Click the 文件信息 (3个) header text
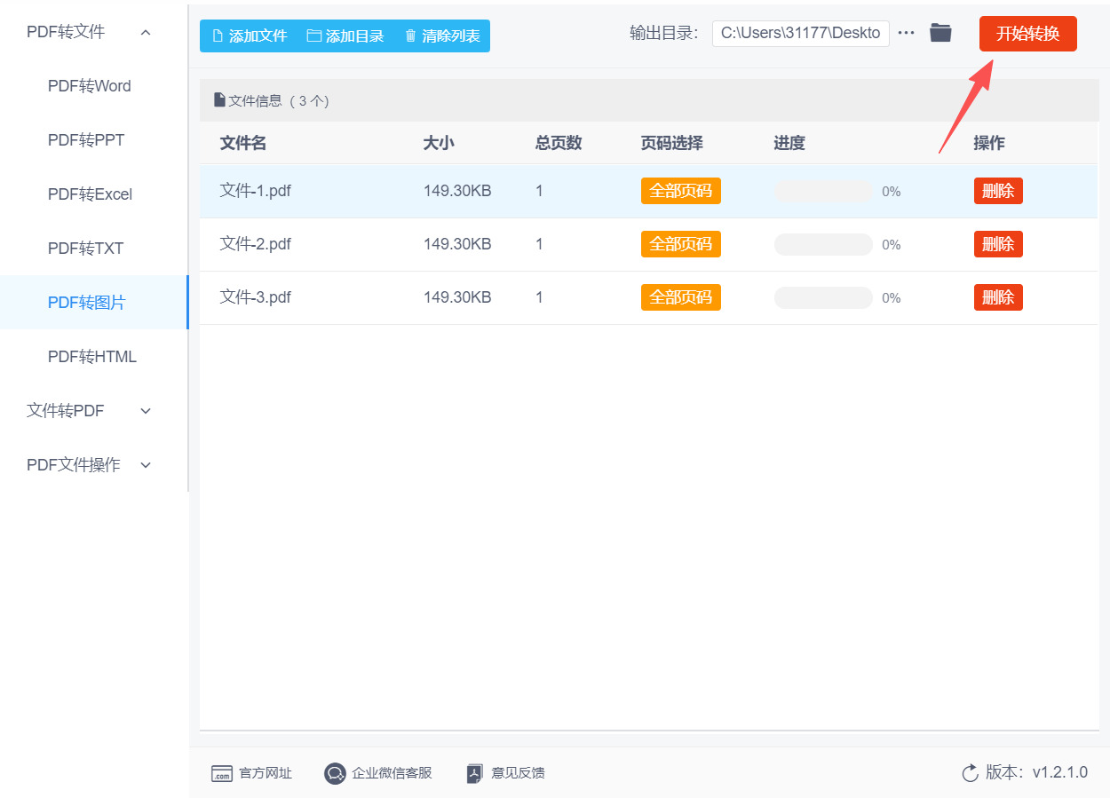The height and width of the screenshot is (798, 1110). (279, 101)
